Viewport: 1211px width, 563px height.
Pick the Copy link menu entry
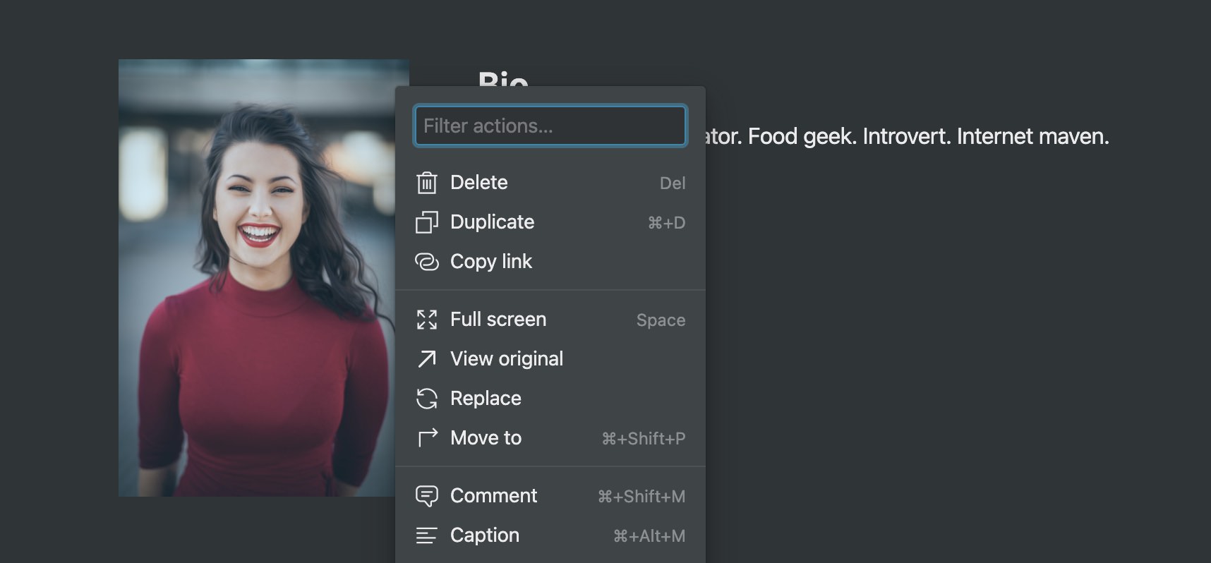550,262
